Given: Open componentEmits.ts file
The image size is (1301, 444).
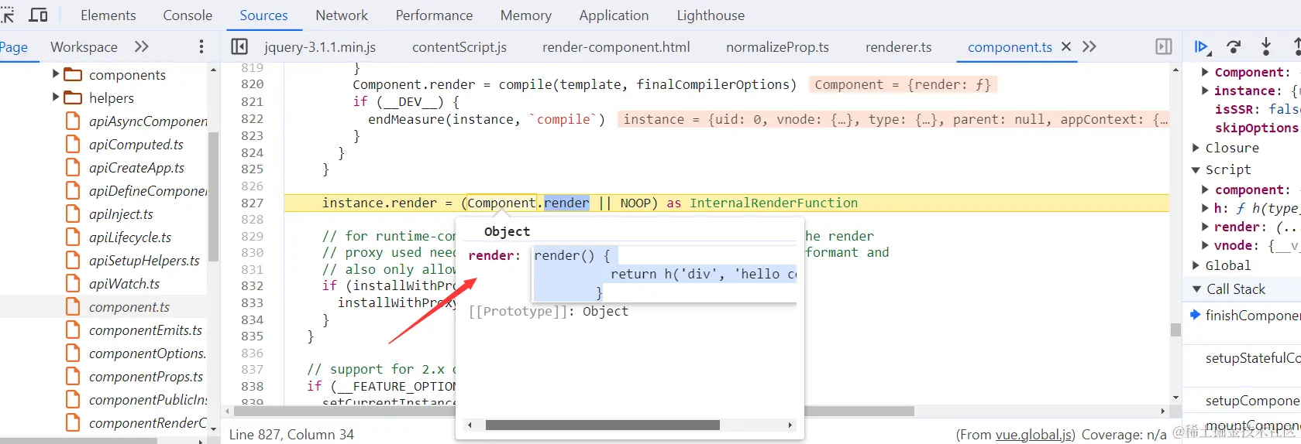Looking at the screenshot, I should tap(146, 330).
